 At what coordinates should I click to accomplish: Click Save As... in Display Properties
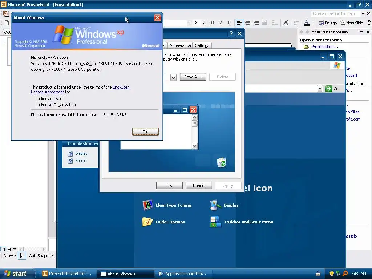193,77
